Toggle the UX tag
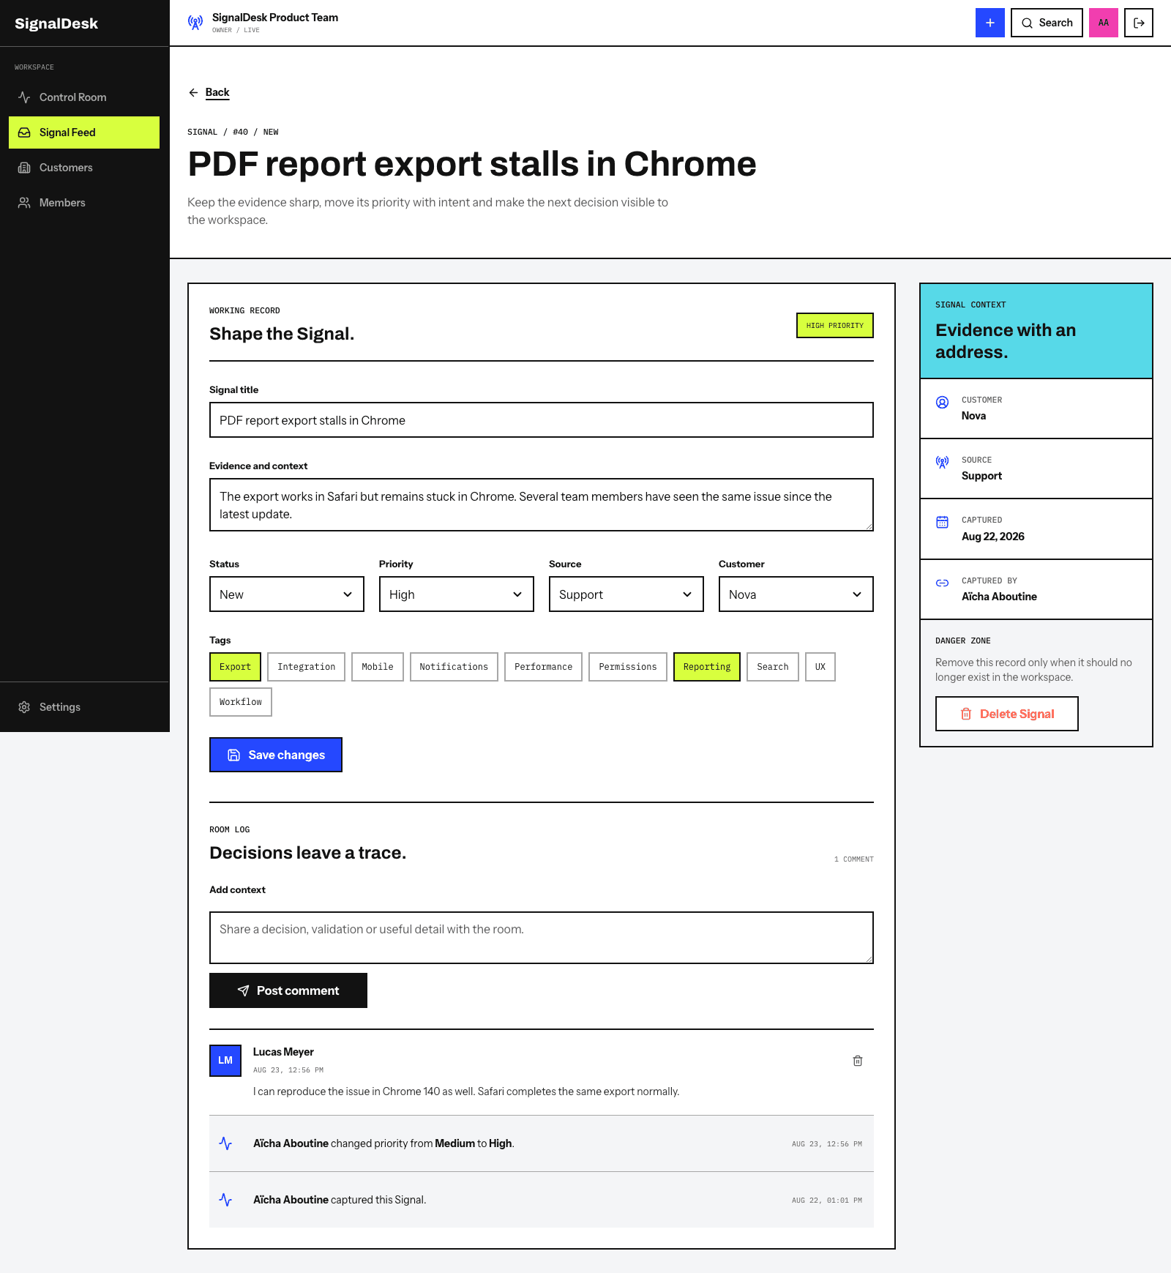This screenshot has width=1171, height=1273. [x=820, y=667]
